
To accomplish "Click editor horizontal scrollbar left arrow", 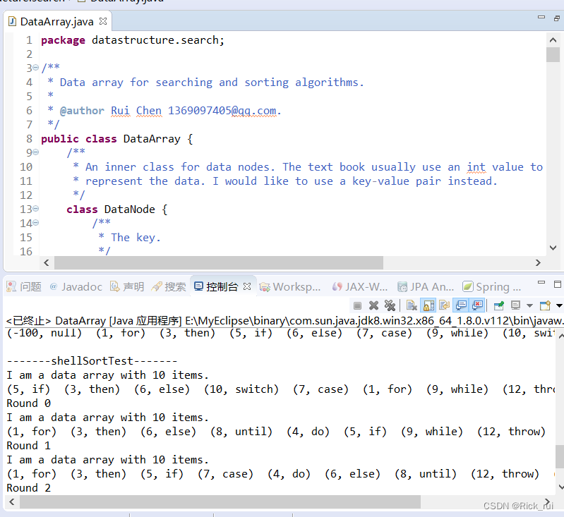I will [47, 263].
